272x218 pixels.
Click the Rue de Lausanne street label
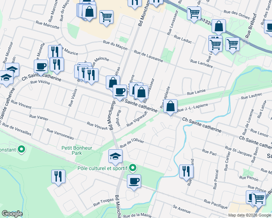point(148,56)
